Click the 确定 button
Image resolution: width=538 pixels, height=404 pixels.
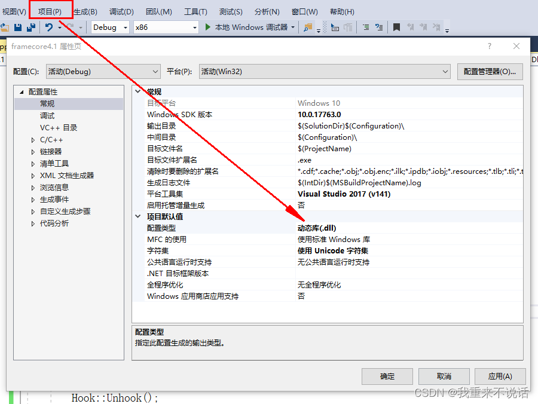click(x=387, y=377)
